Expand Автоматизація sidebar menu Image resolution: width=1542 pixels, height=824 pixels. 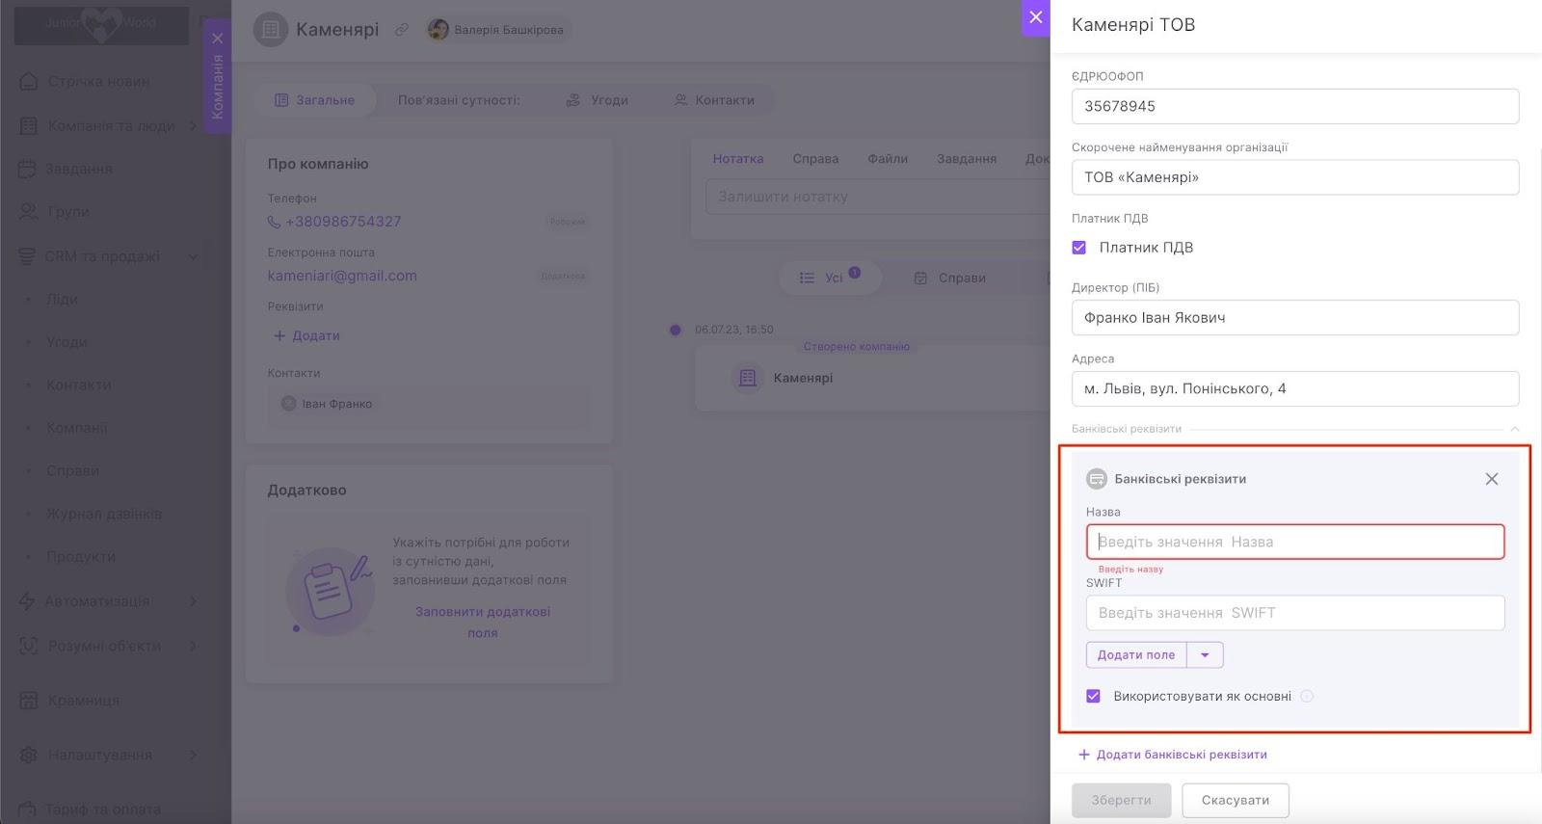point(193,601)
